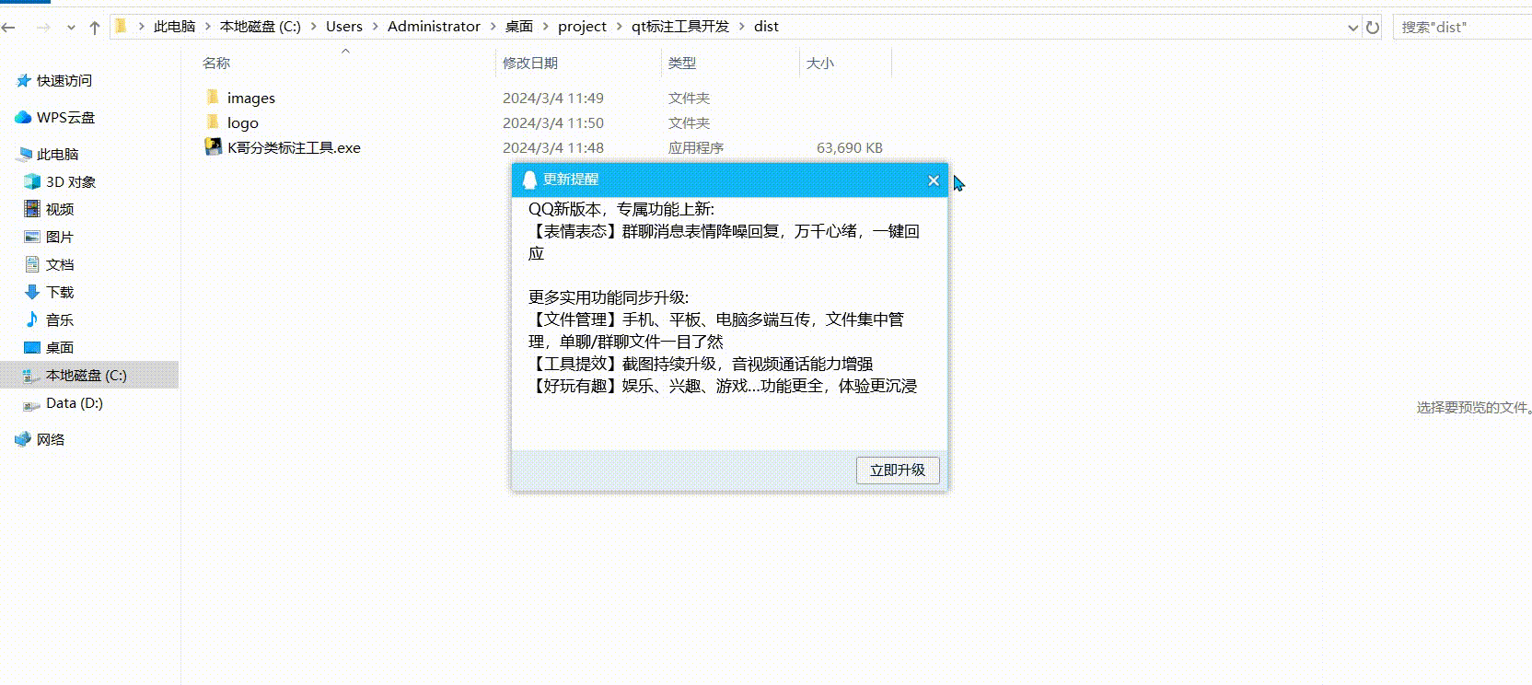Click the 3D 对象 cube icon
Screen dimensions: 1532x685
(x=32, y=181)
